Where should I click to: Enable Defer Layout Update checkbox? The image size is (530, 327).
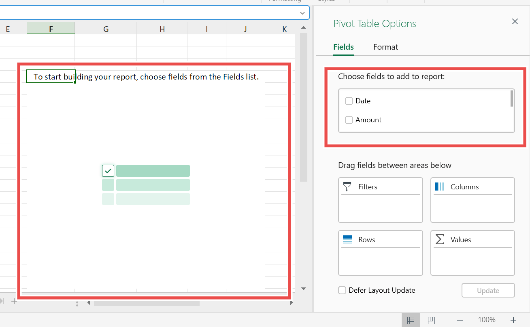342,290
